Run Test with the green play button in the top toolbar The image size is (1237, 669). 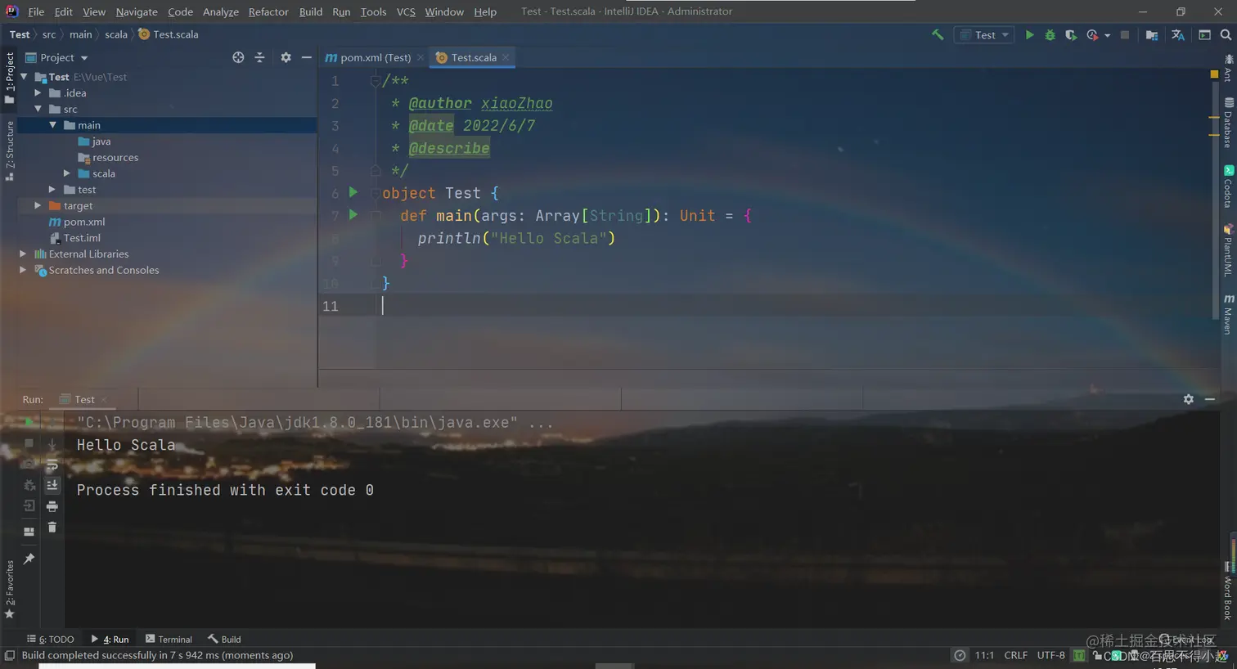[1029, 34]
